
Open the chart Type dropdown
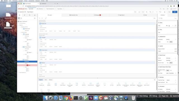pyautogui.click(x=170, y=26)
